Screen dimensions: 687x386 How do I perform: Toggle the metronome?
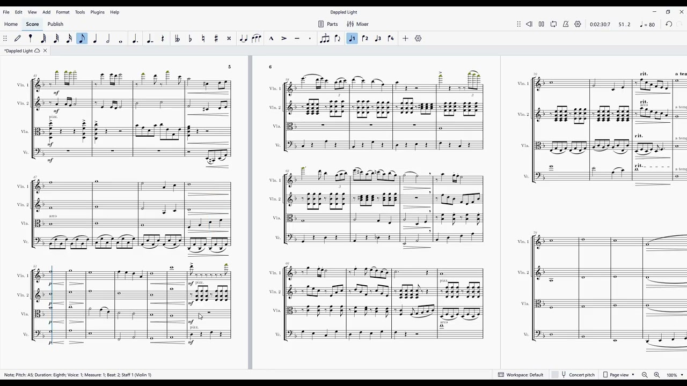coord(566,24)
